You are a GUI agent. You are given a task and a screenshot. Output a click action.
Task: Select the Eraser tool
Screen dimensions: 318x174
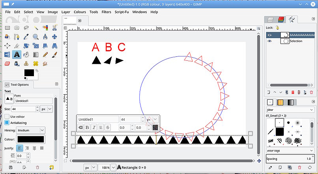coord(7,64)
